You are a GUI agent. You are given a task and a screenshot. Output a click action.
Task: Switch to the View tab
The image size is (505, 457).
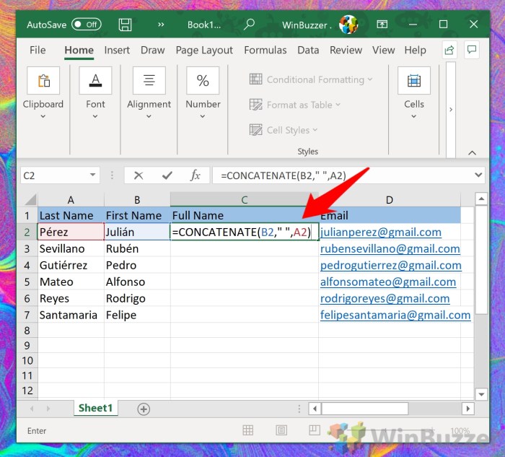click(x=384, y=50)
